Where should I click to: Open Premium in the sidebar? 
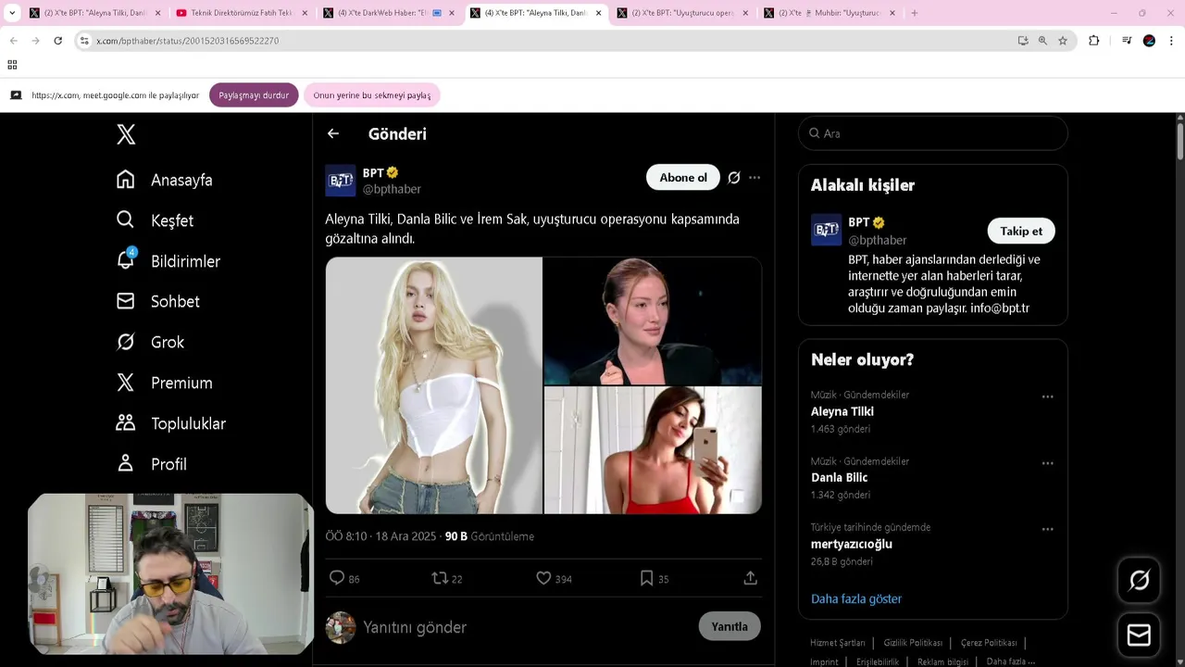(x=165, y=383)
